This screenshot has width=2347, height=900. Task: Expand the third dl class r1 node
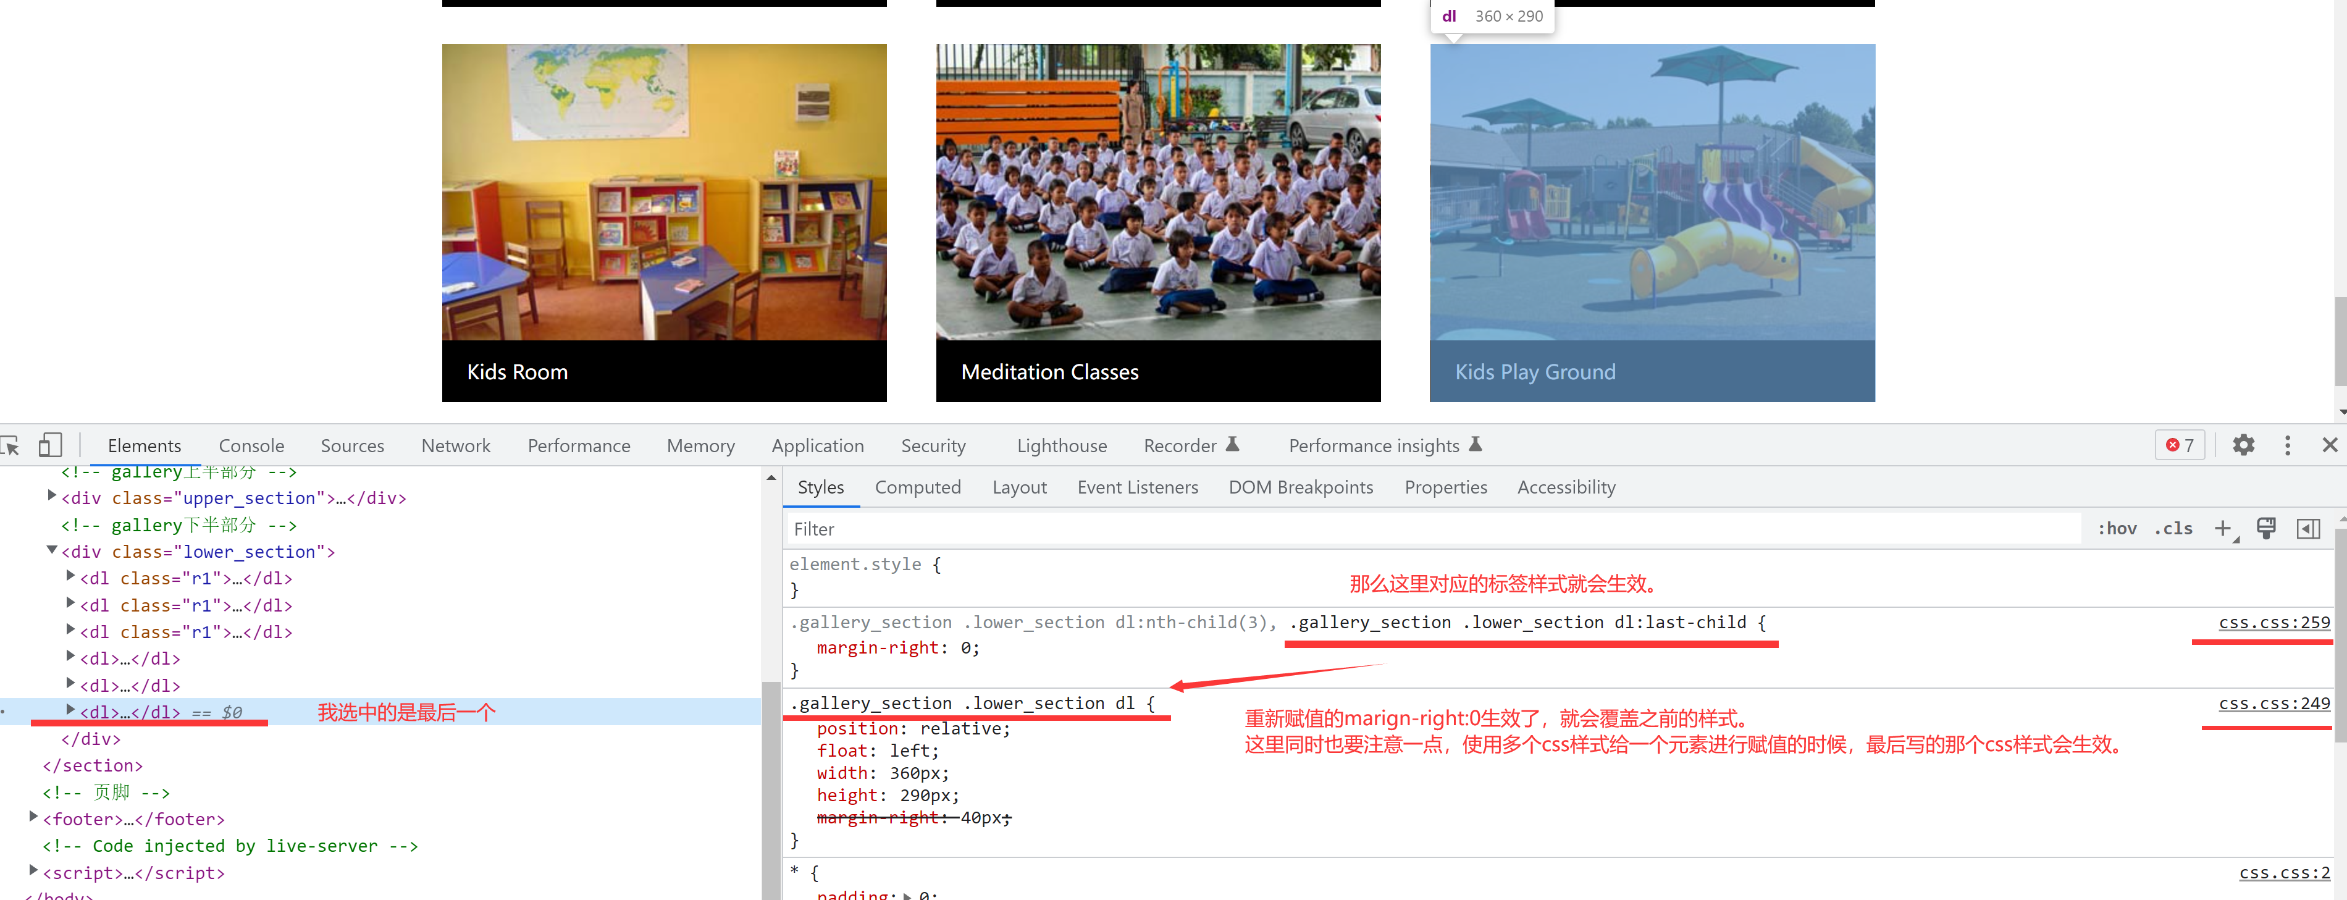click(70, 629)
